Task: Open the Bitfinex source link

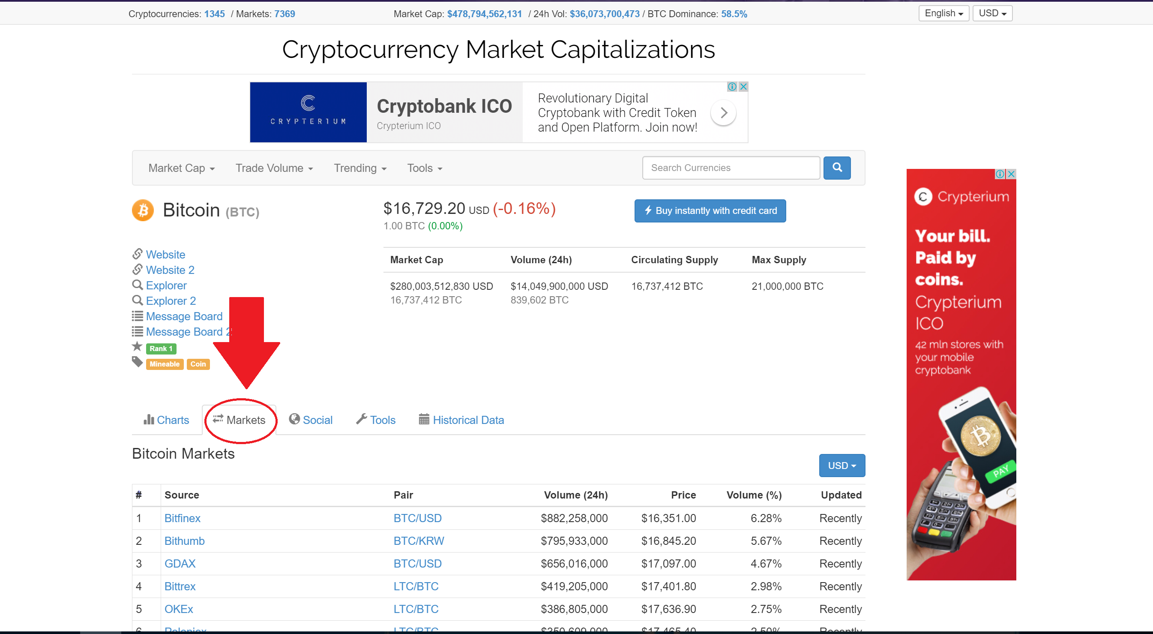Action: 182,519
